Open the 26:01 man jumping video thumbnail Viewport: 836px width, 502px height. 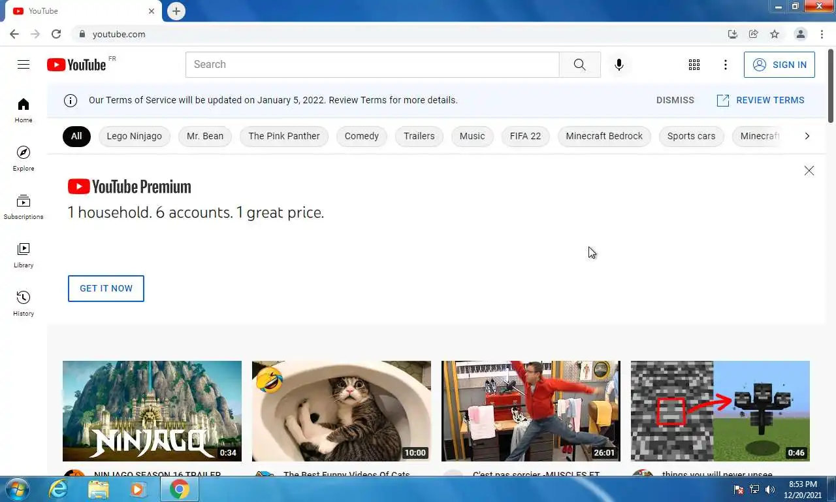(531, 411)
